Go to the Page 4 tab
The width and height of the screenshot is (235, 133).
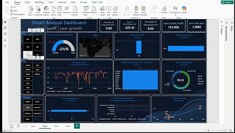[x=68, y=126]
